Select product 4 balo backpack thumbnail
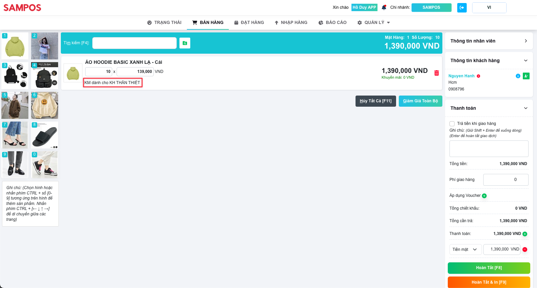Image resolution: width=537 pixels, height=288 pixels. (x=45, y=76)
